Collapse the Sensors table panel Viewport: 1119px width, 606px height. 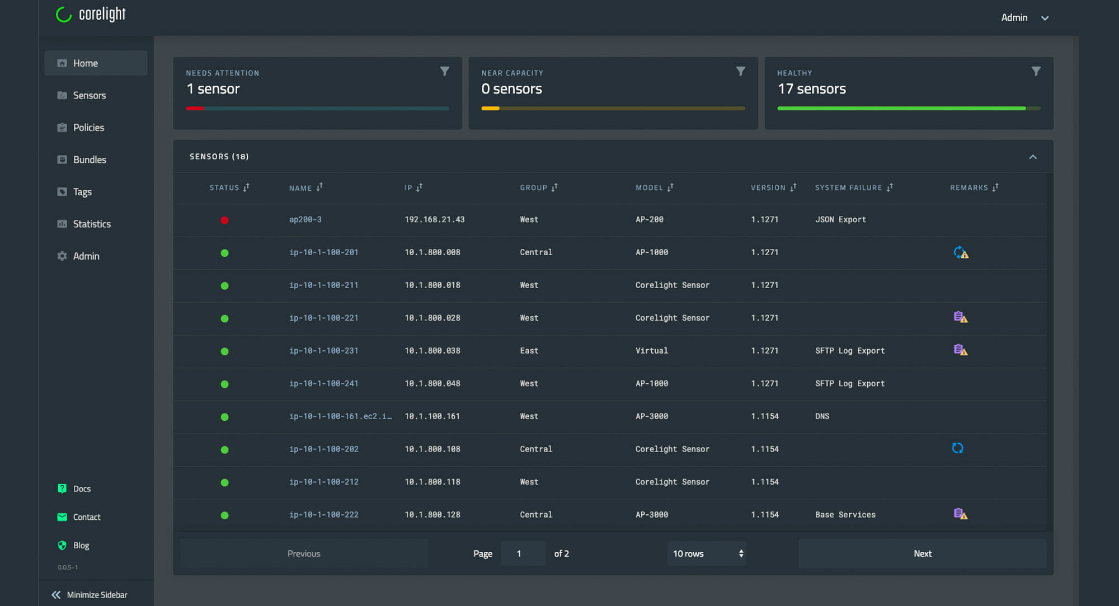[x=1032, y=157]
